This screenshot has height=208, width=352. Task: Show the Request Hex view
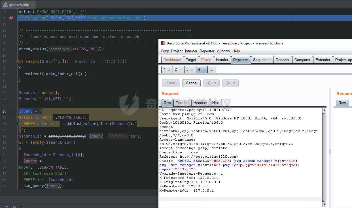click(215, 103)
